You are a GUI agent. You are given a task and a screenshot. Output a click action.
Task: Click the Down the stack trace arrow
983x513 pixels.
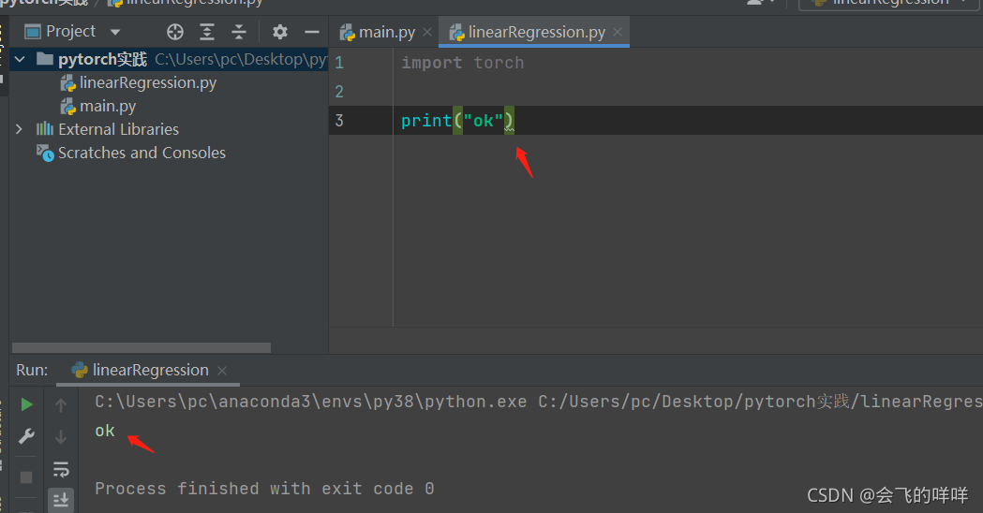tap(61, 436)
